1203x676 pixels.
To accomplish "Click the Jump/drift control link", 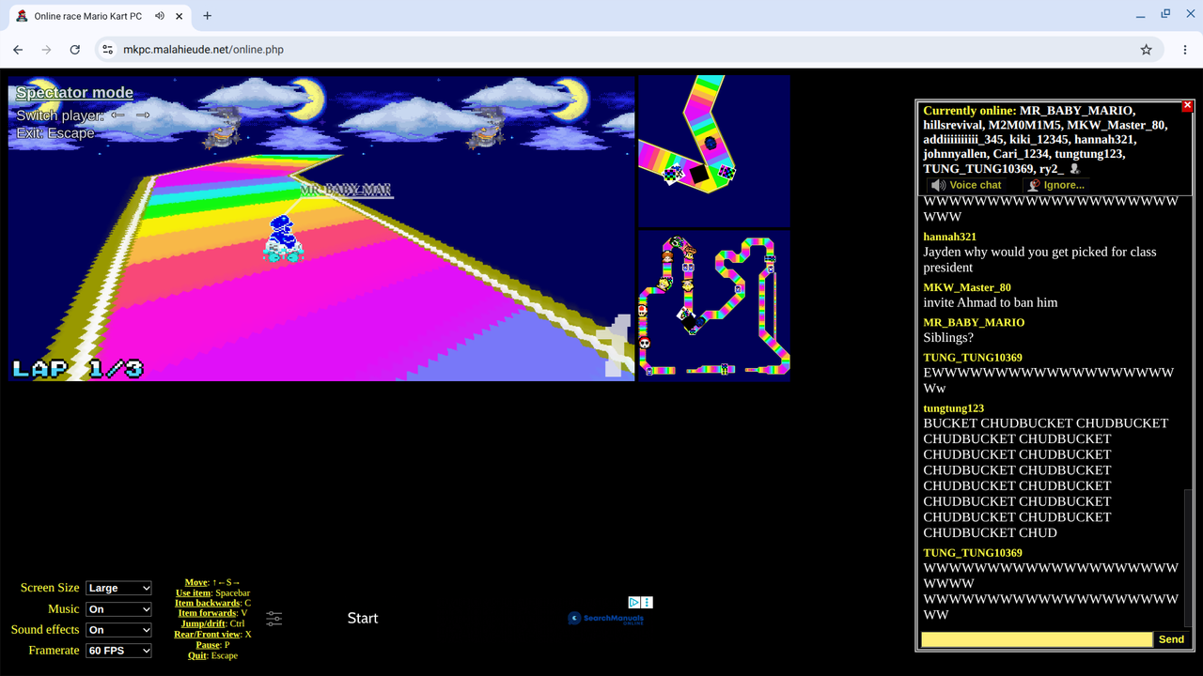I will [204, 623].
